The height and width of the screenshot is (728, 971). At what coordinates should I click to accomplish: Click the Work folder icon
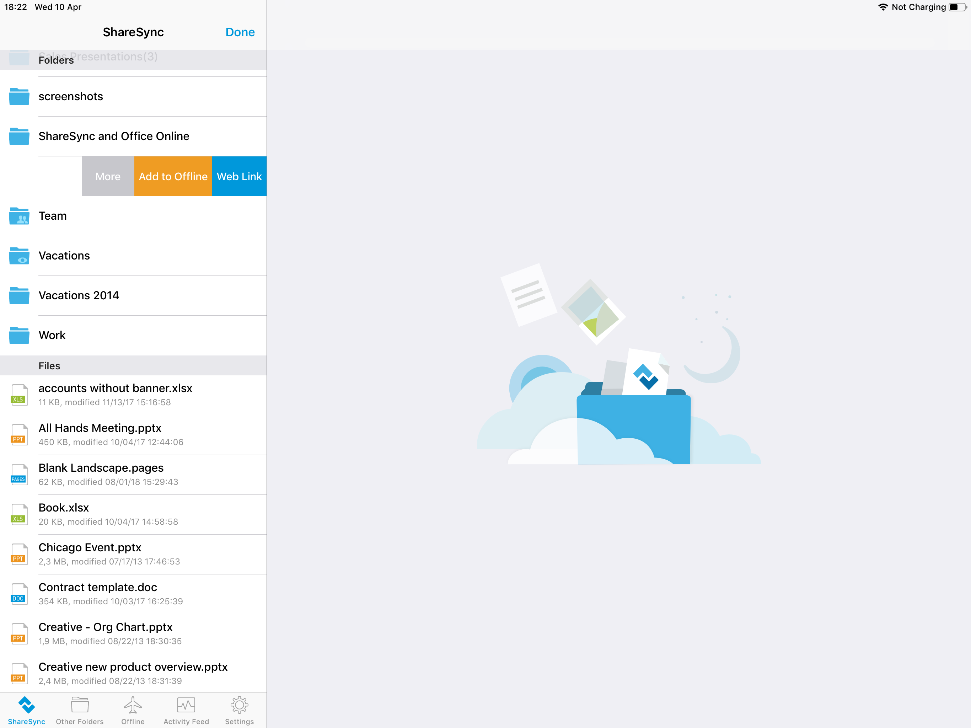coord(19,335)
